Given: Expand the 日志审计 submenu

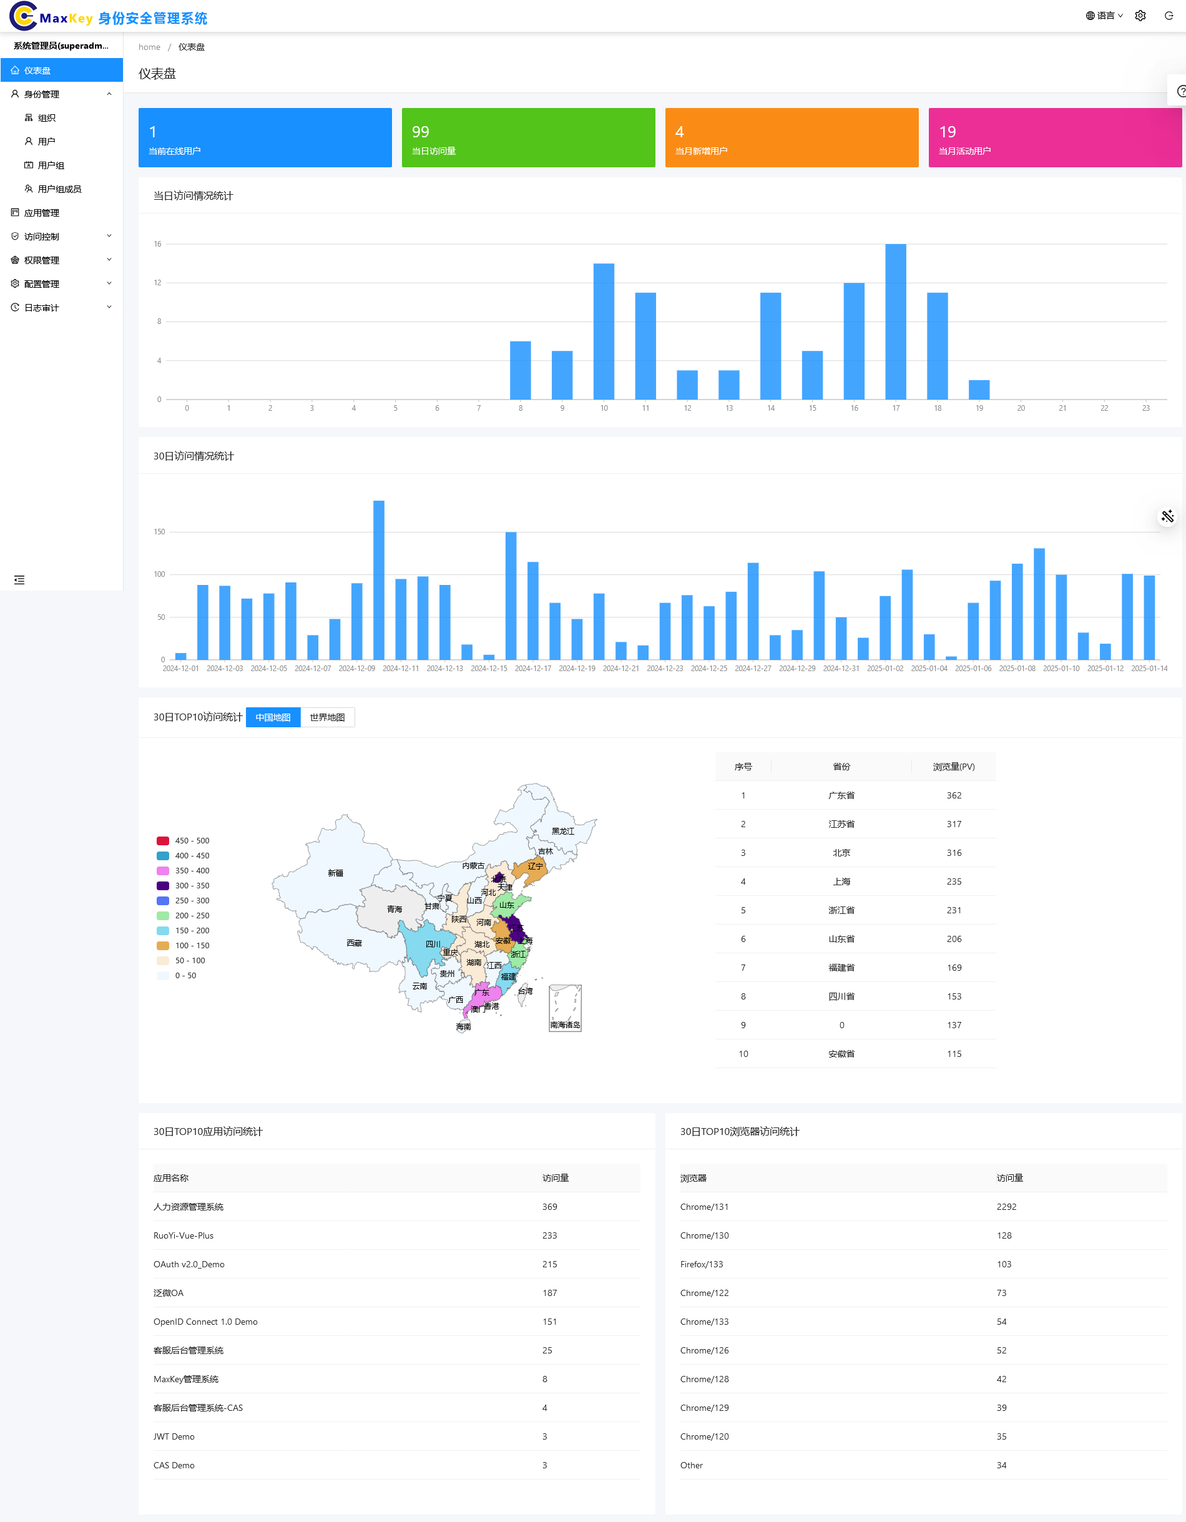Looking at the screenshot, I should [x=61, y=308].
